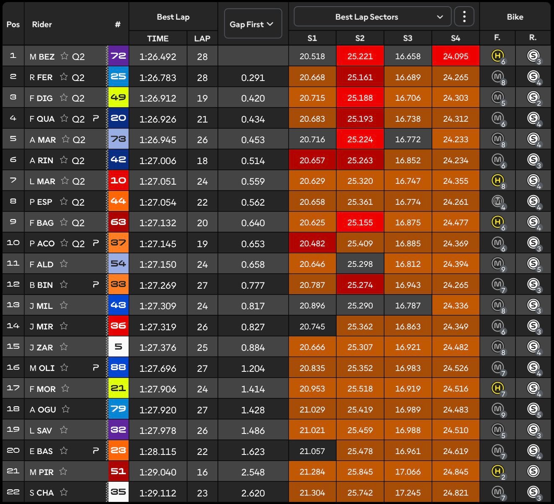Image resolution: width=554 pixels, height=504 pixels.
Task: Click the soft rear tyre icon for S CHA
Action: click(x=533, y=491)
